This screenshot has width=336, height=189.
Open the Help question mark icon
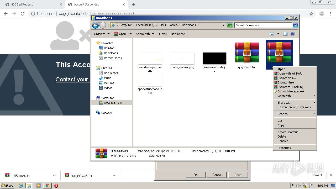pos(293,34)
